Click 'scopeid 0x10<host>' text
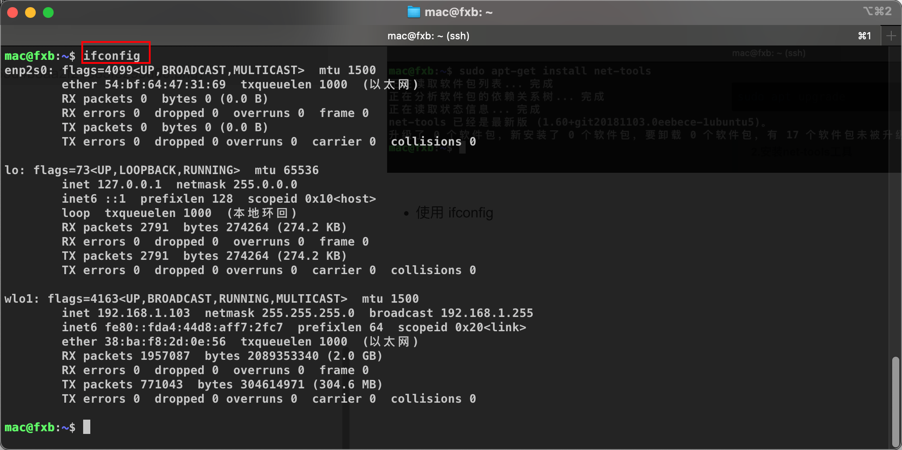 coord(312,199)
